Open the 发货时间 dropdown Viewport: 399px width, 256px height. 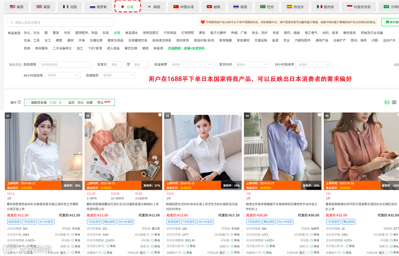251,64
